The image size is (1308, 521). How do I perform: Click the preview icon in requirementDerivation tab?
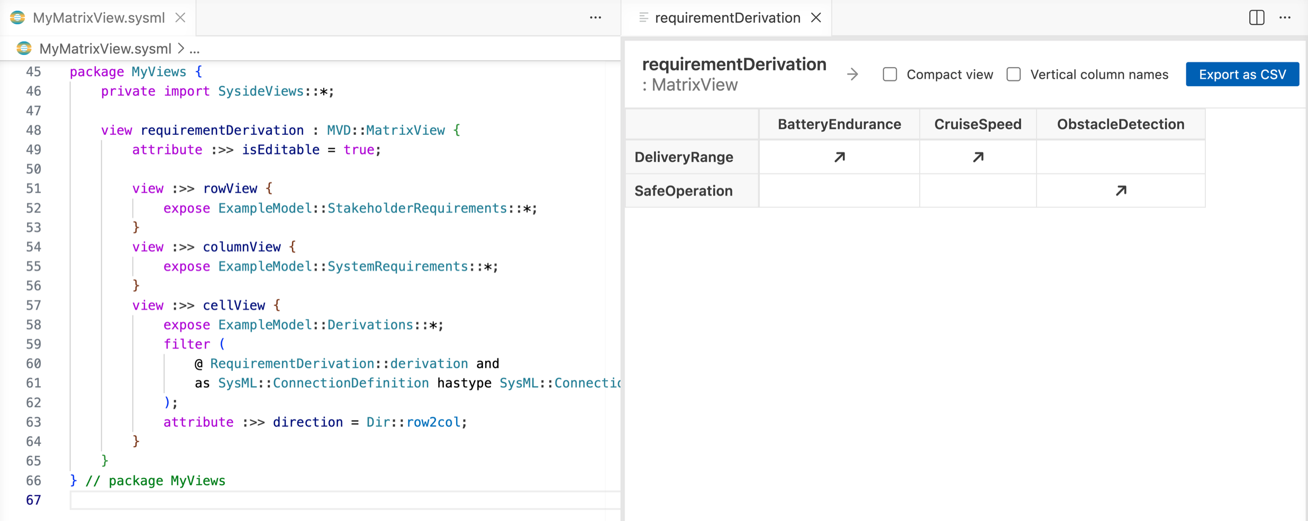point(643,17)
